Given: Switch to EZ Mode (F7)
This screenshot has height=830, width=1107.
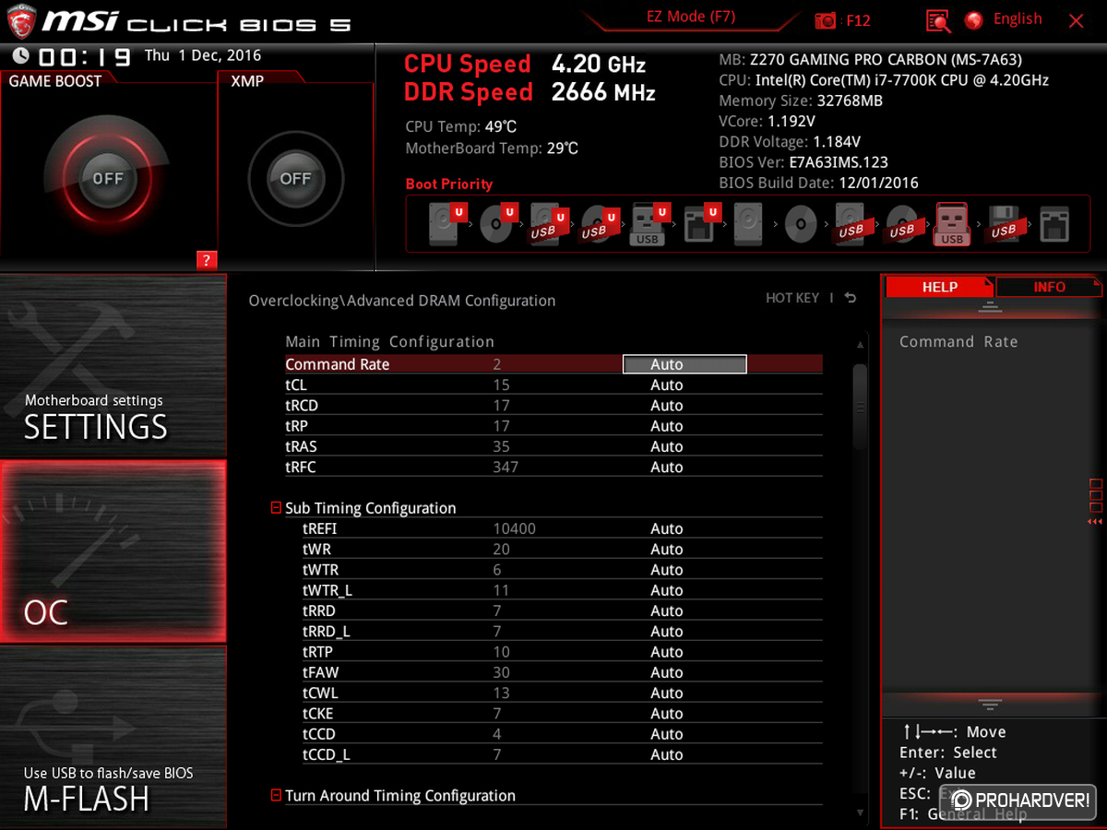Looking at the screenshot, I should click(x=690, y=17).
